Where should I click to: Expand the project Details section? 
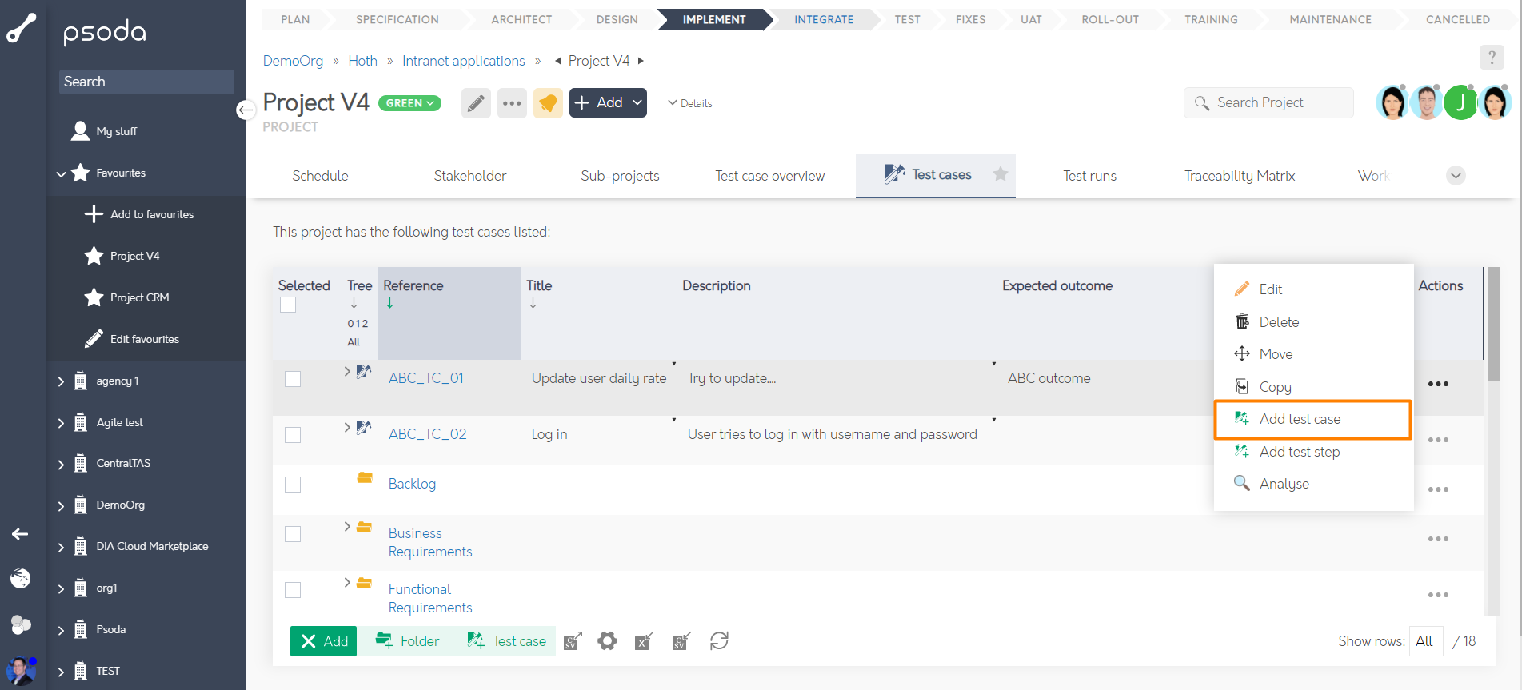[x=689, y=103]
